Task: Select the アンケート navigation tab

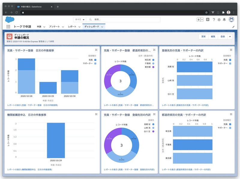Action: point(55,27)
